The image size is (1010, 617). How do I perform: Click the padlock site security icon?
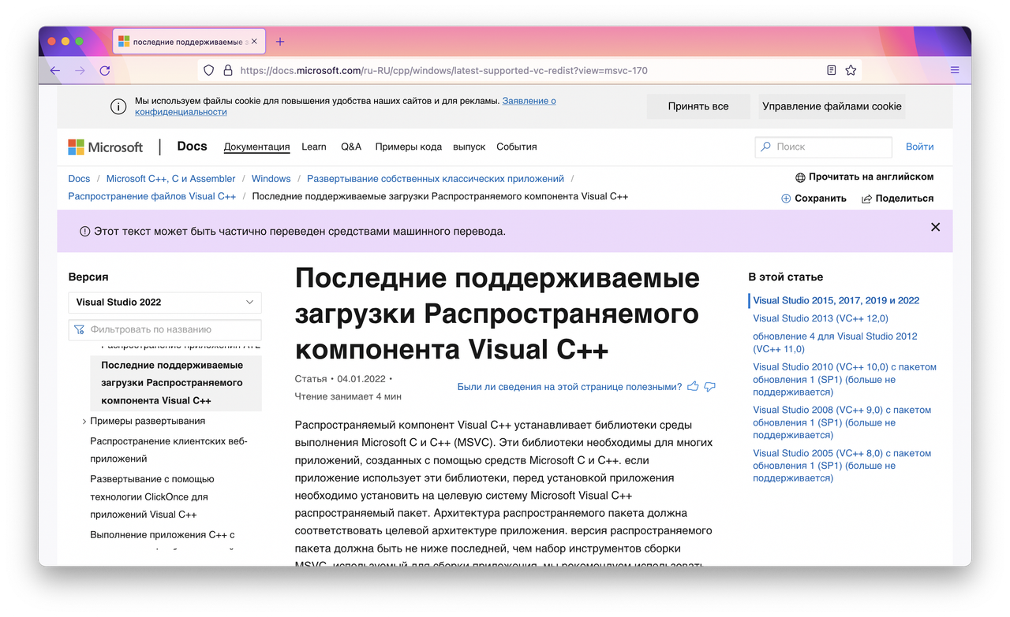228,70
